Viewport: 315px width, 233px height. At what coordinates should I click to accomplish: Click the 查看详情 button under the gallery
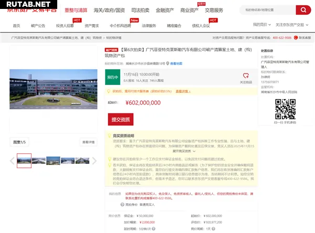pos(88,142)
